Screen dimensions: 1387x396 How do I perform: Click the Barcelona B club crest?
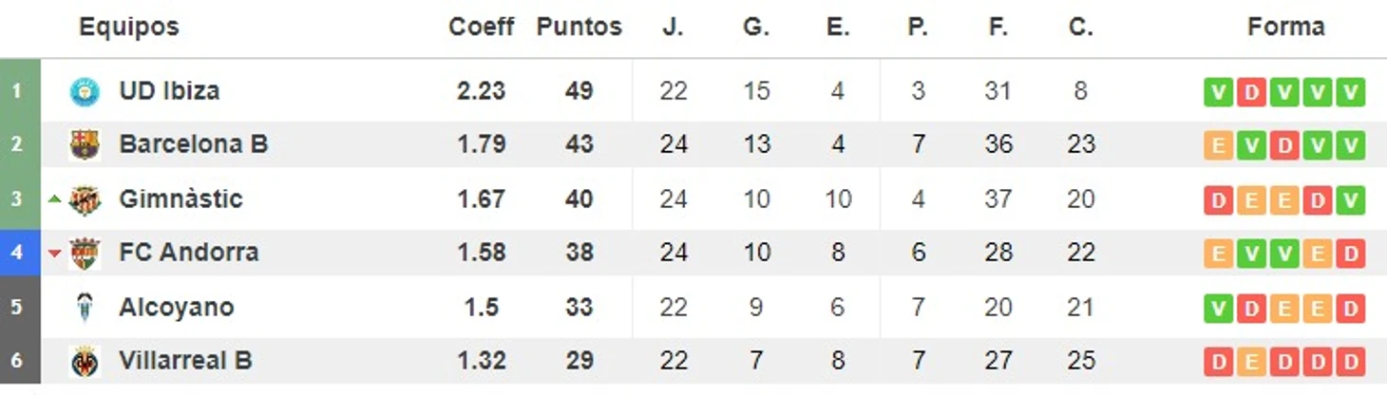coord(85,144)
